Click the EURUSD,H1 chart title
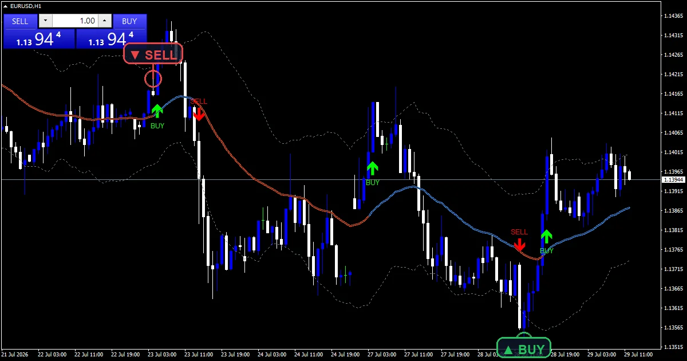 26,6
